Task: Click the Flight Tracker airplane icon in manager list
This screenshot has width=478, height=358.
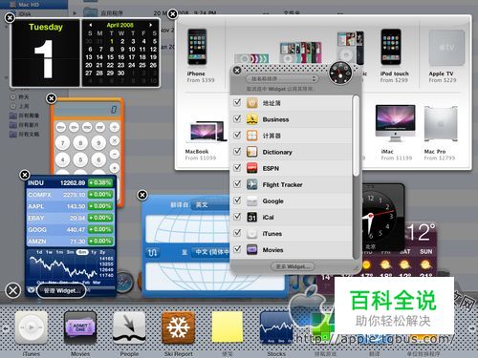Action: [252, 184]
